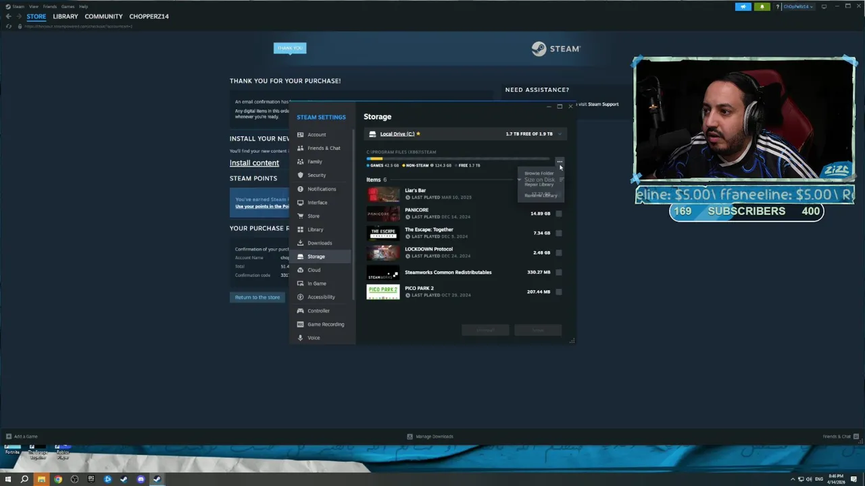Screen dimensions: 865x486
Task: Select Notifications in Steam Settings
Action: [x=322, y=189]
